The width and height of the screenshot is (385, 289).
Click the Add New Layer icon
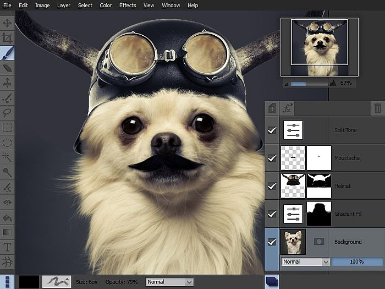tap(272, 108)
